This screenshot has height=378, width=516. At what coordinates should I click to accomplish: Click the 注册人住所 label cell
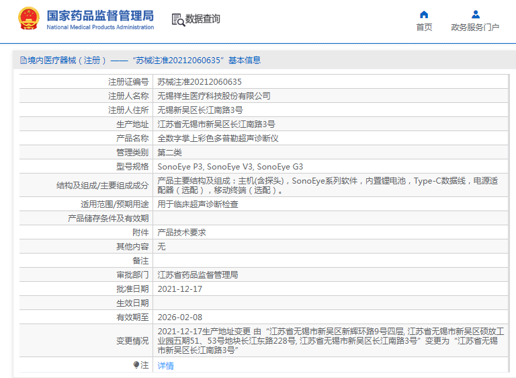coord(85,110)
